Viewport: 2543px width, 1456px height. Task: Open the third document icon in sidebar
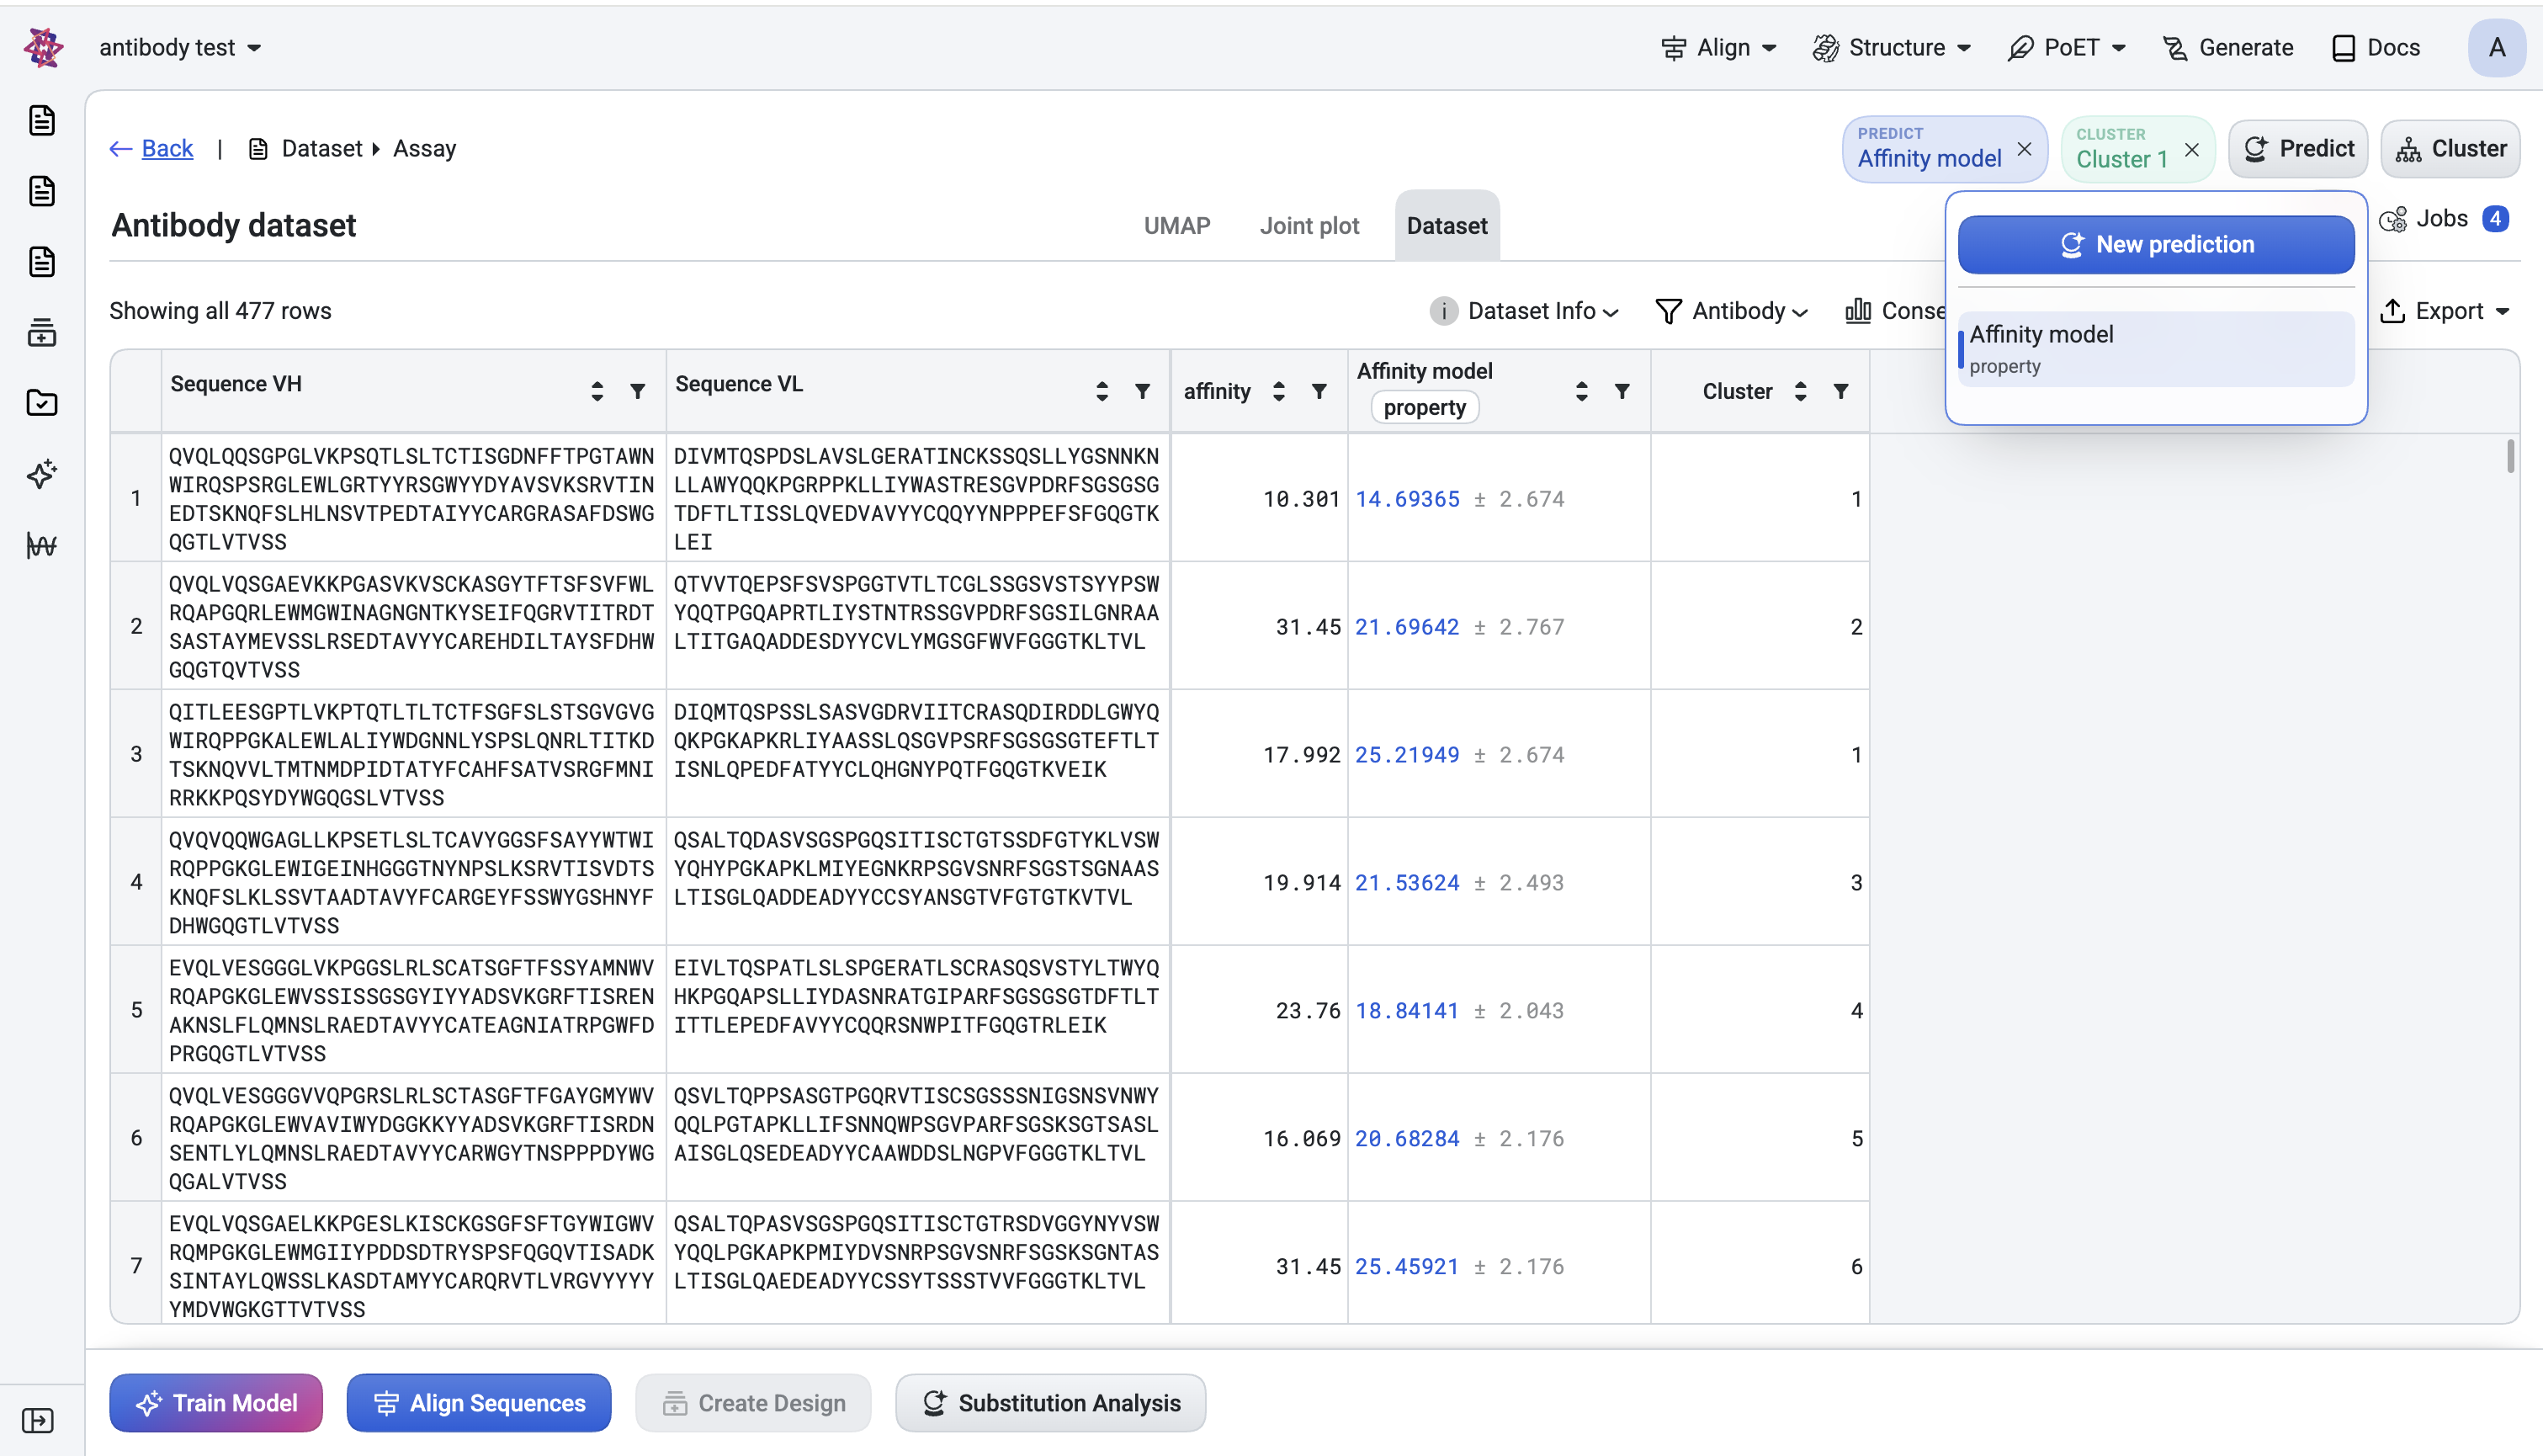pos(42,262)
